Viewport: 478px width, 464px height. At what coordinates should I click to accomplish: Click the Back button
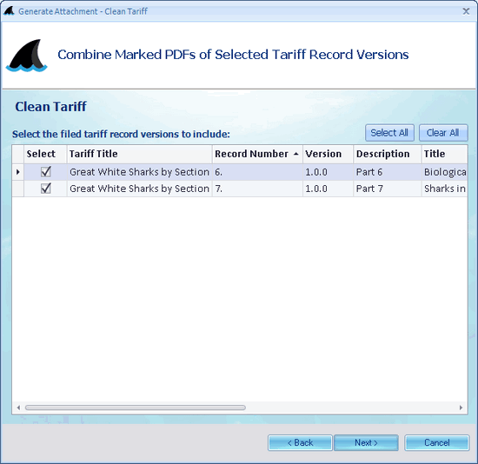coord(300,442)
